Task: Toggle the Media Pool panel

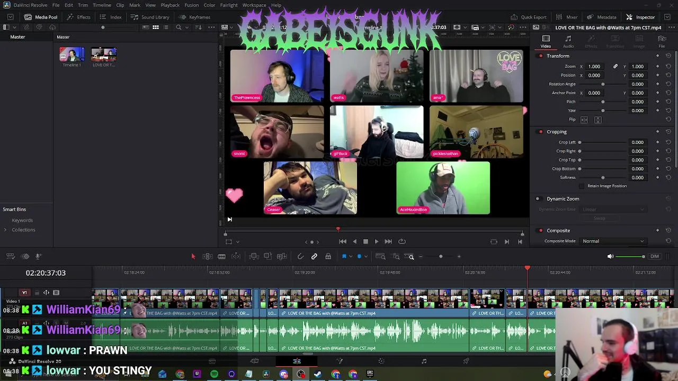Action: coord(41,17)
